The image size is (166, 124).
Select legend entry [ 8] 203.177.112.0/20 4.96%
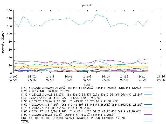click(81, 111)
